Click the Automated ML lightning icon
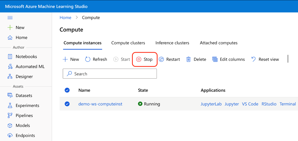 pyautogui.click(x=10, y=66)
